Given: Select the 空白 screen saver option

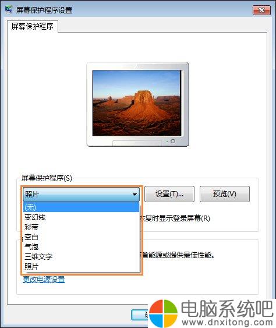Looking at the screenshot, I should point(81,237).
